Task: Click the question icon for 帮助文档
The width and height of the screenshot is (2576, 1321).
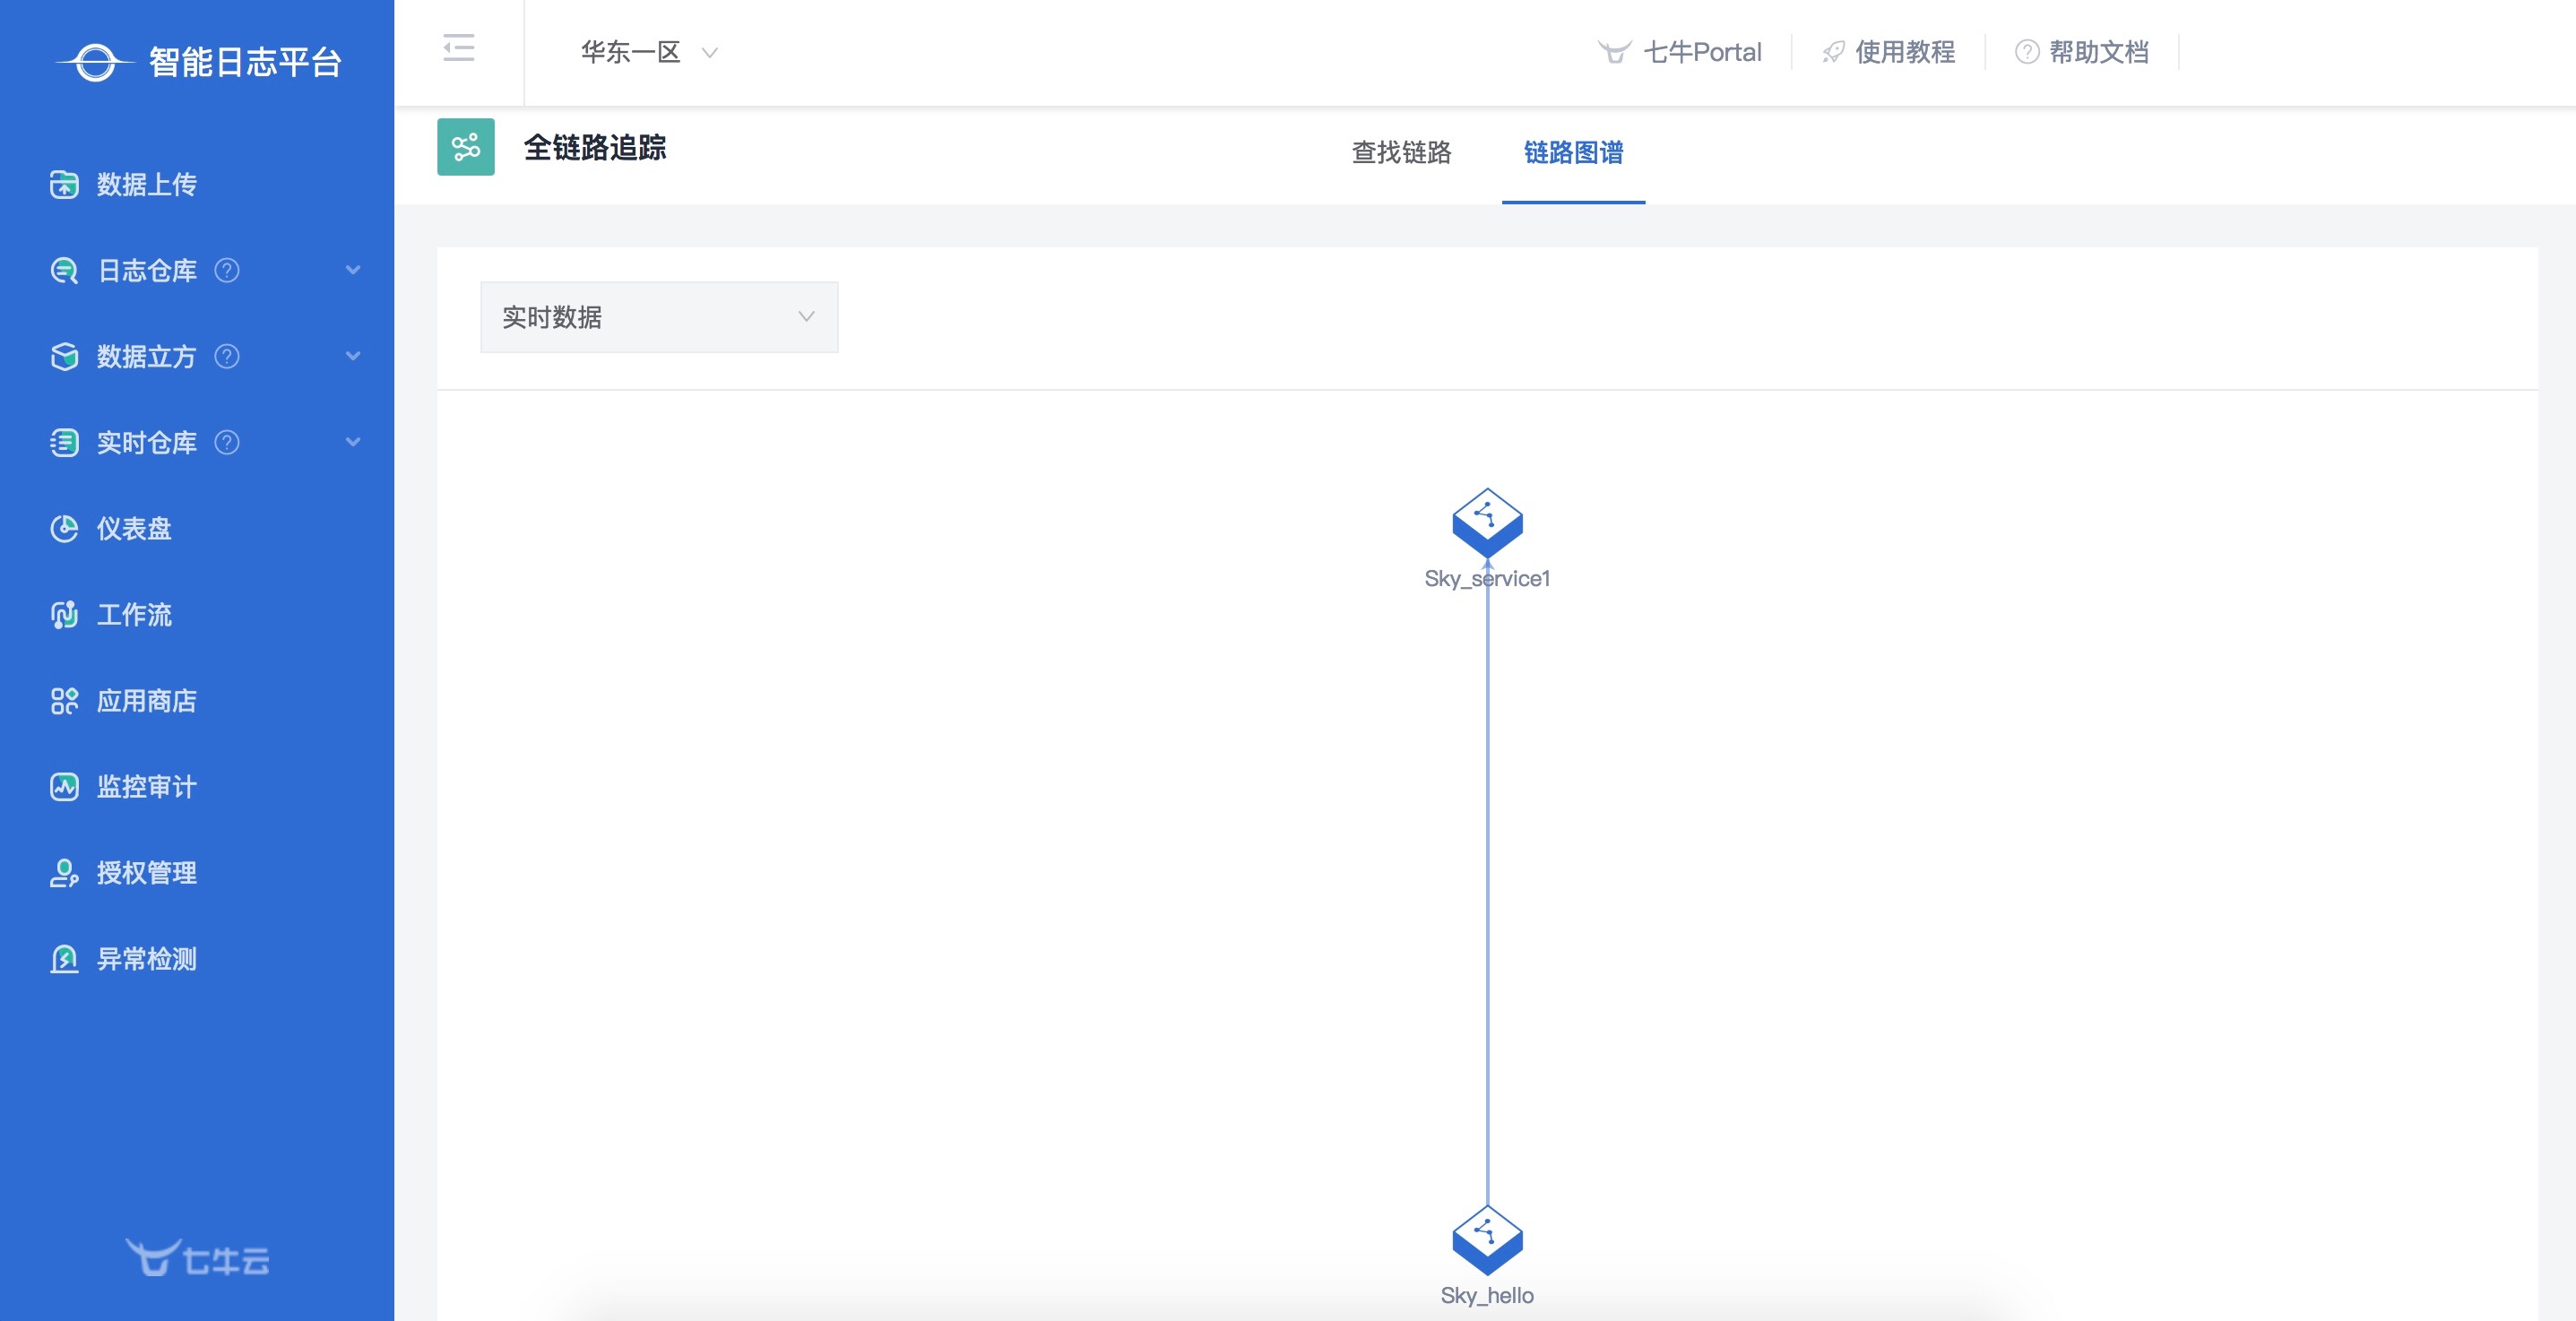Action: 2027,52
